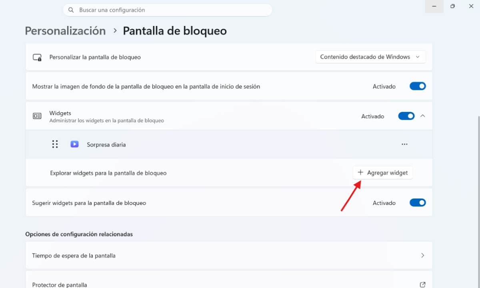This screenshot has width=480, height=288.
Task: Minimize the Settings window
Action: tap(434, 6)
